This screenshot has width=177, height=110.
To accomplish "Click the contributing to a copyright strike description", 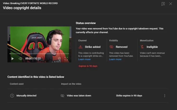I will (91, 55).
